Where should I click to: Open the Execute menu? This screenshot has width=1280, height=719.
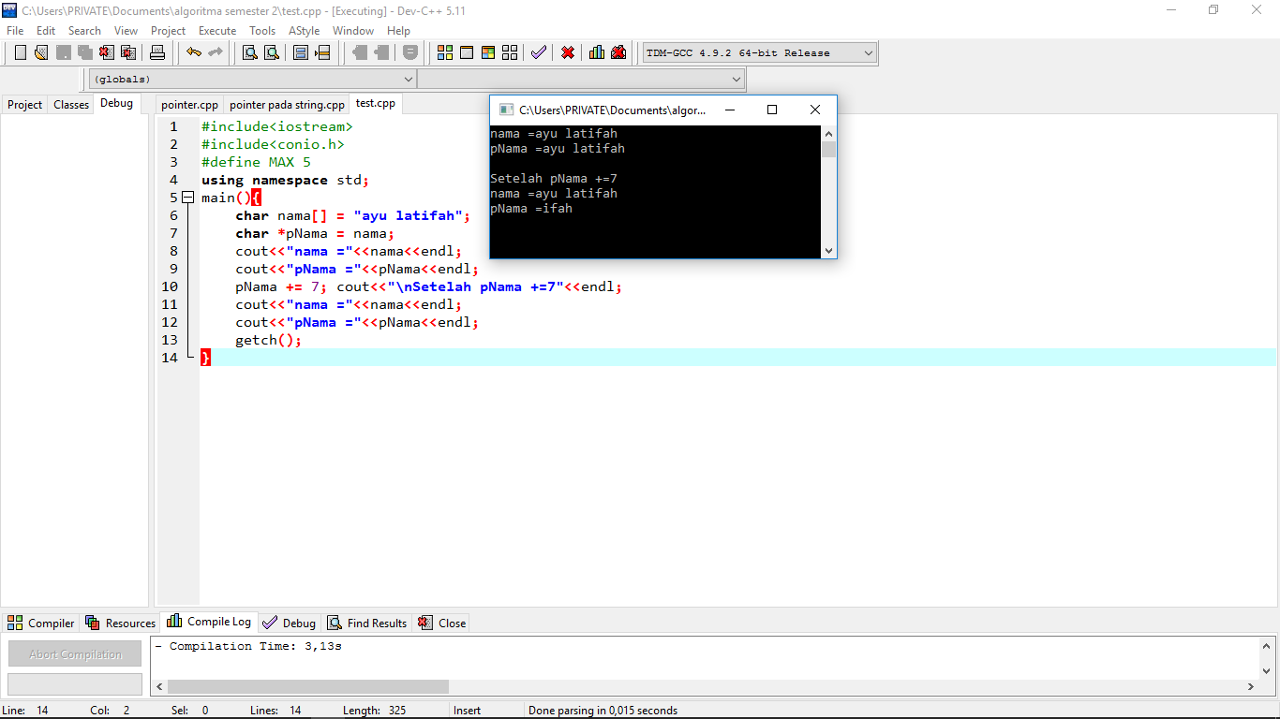tap(217, 31)
